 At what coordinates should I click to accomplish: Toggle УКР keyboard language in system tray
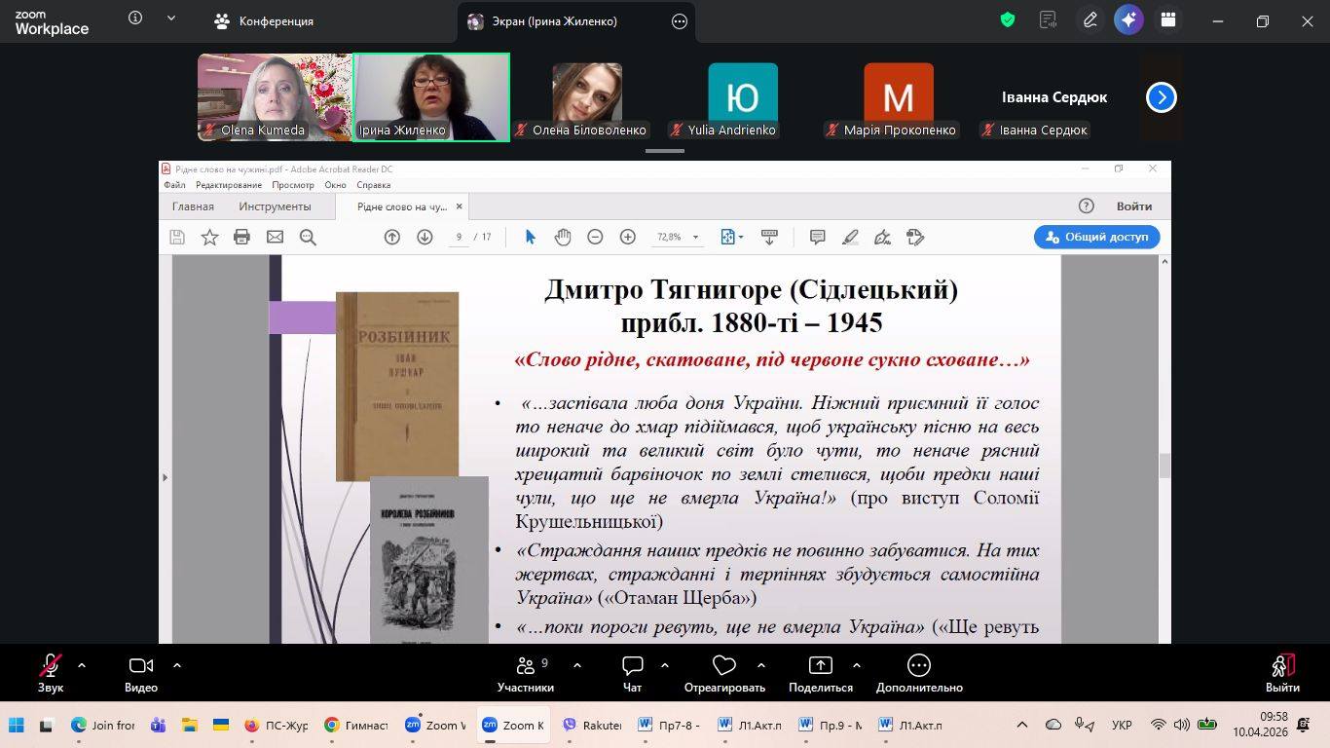coord(1122,725)
